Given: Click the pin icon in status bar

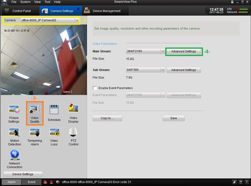Looking at the screenshot, I should pos(234,182).
